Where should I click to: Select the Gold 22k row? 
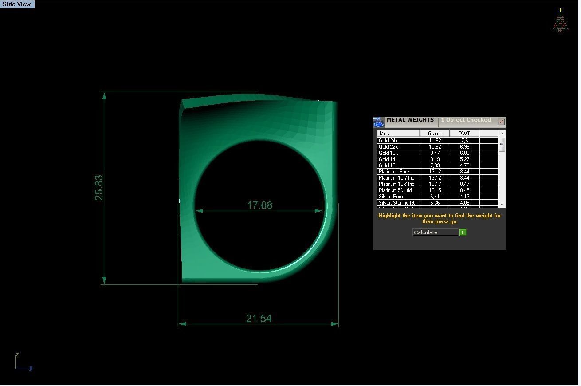tap(438, 147)
